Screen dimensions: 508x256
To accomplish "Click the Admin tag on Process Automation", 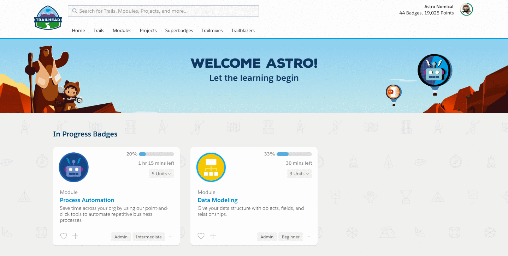I will point(121,237).
